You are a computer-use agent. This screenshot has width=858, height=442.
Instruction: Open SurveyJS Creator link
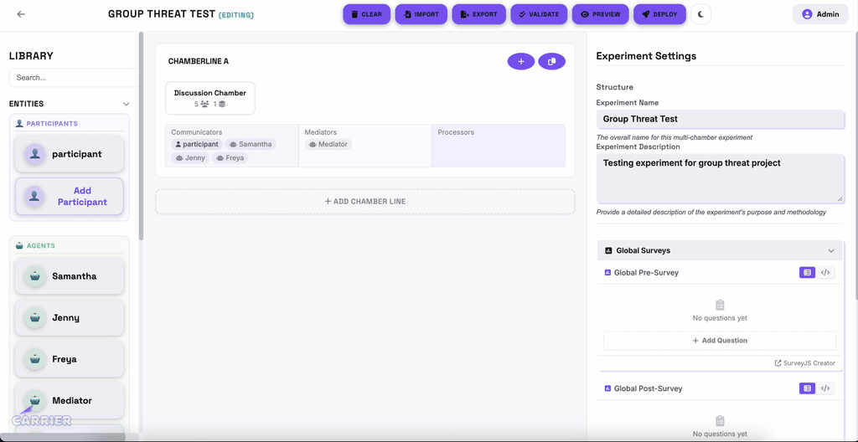click(x=805, y=363)
